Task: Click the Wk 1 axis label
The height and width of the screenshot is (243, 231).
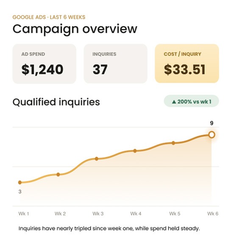Action: (x=24, y=214)
